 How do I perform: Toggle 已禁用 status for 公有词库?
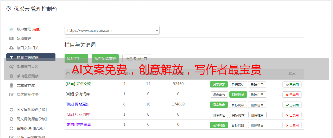tap(292, 95)
